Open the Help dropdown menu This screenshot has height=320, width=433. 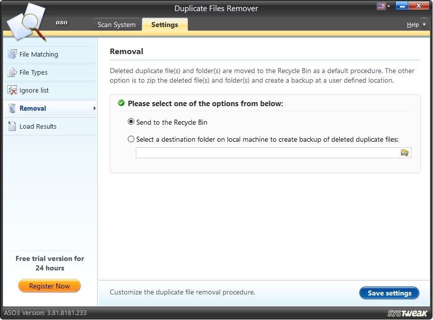pyautogui.click(x=413, y=24)
